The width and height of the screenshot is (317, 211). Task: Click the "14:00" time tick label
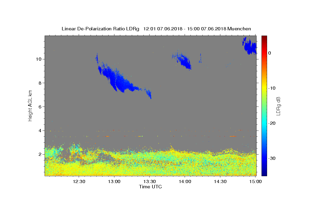click(x=185, y=181)
